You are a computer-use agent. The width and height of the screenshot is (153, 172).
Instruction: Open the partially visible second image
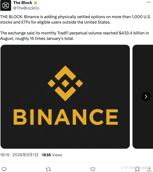[x=143, y=97]
